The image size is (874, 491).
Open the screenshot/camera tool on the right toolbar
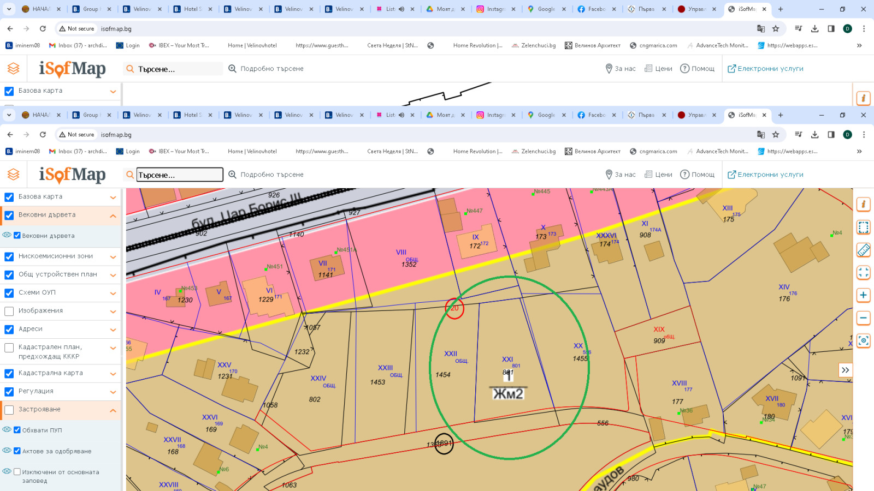[x=863, y=341]
